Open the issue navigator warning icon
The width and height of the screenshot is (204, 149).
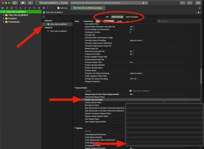[21, 8]
